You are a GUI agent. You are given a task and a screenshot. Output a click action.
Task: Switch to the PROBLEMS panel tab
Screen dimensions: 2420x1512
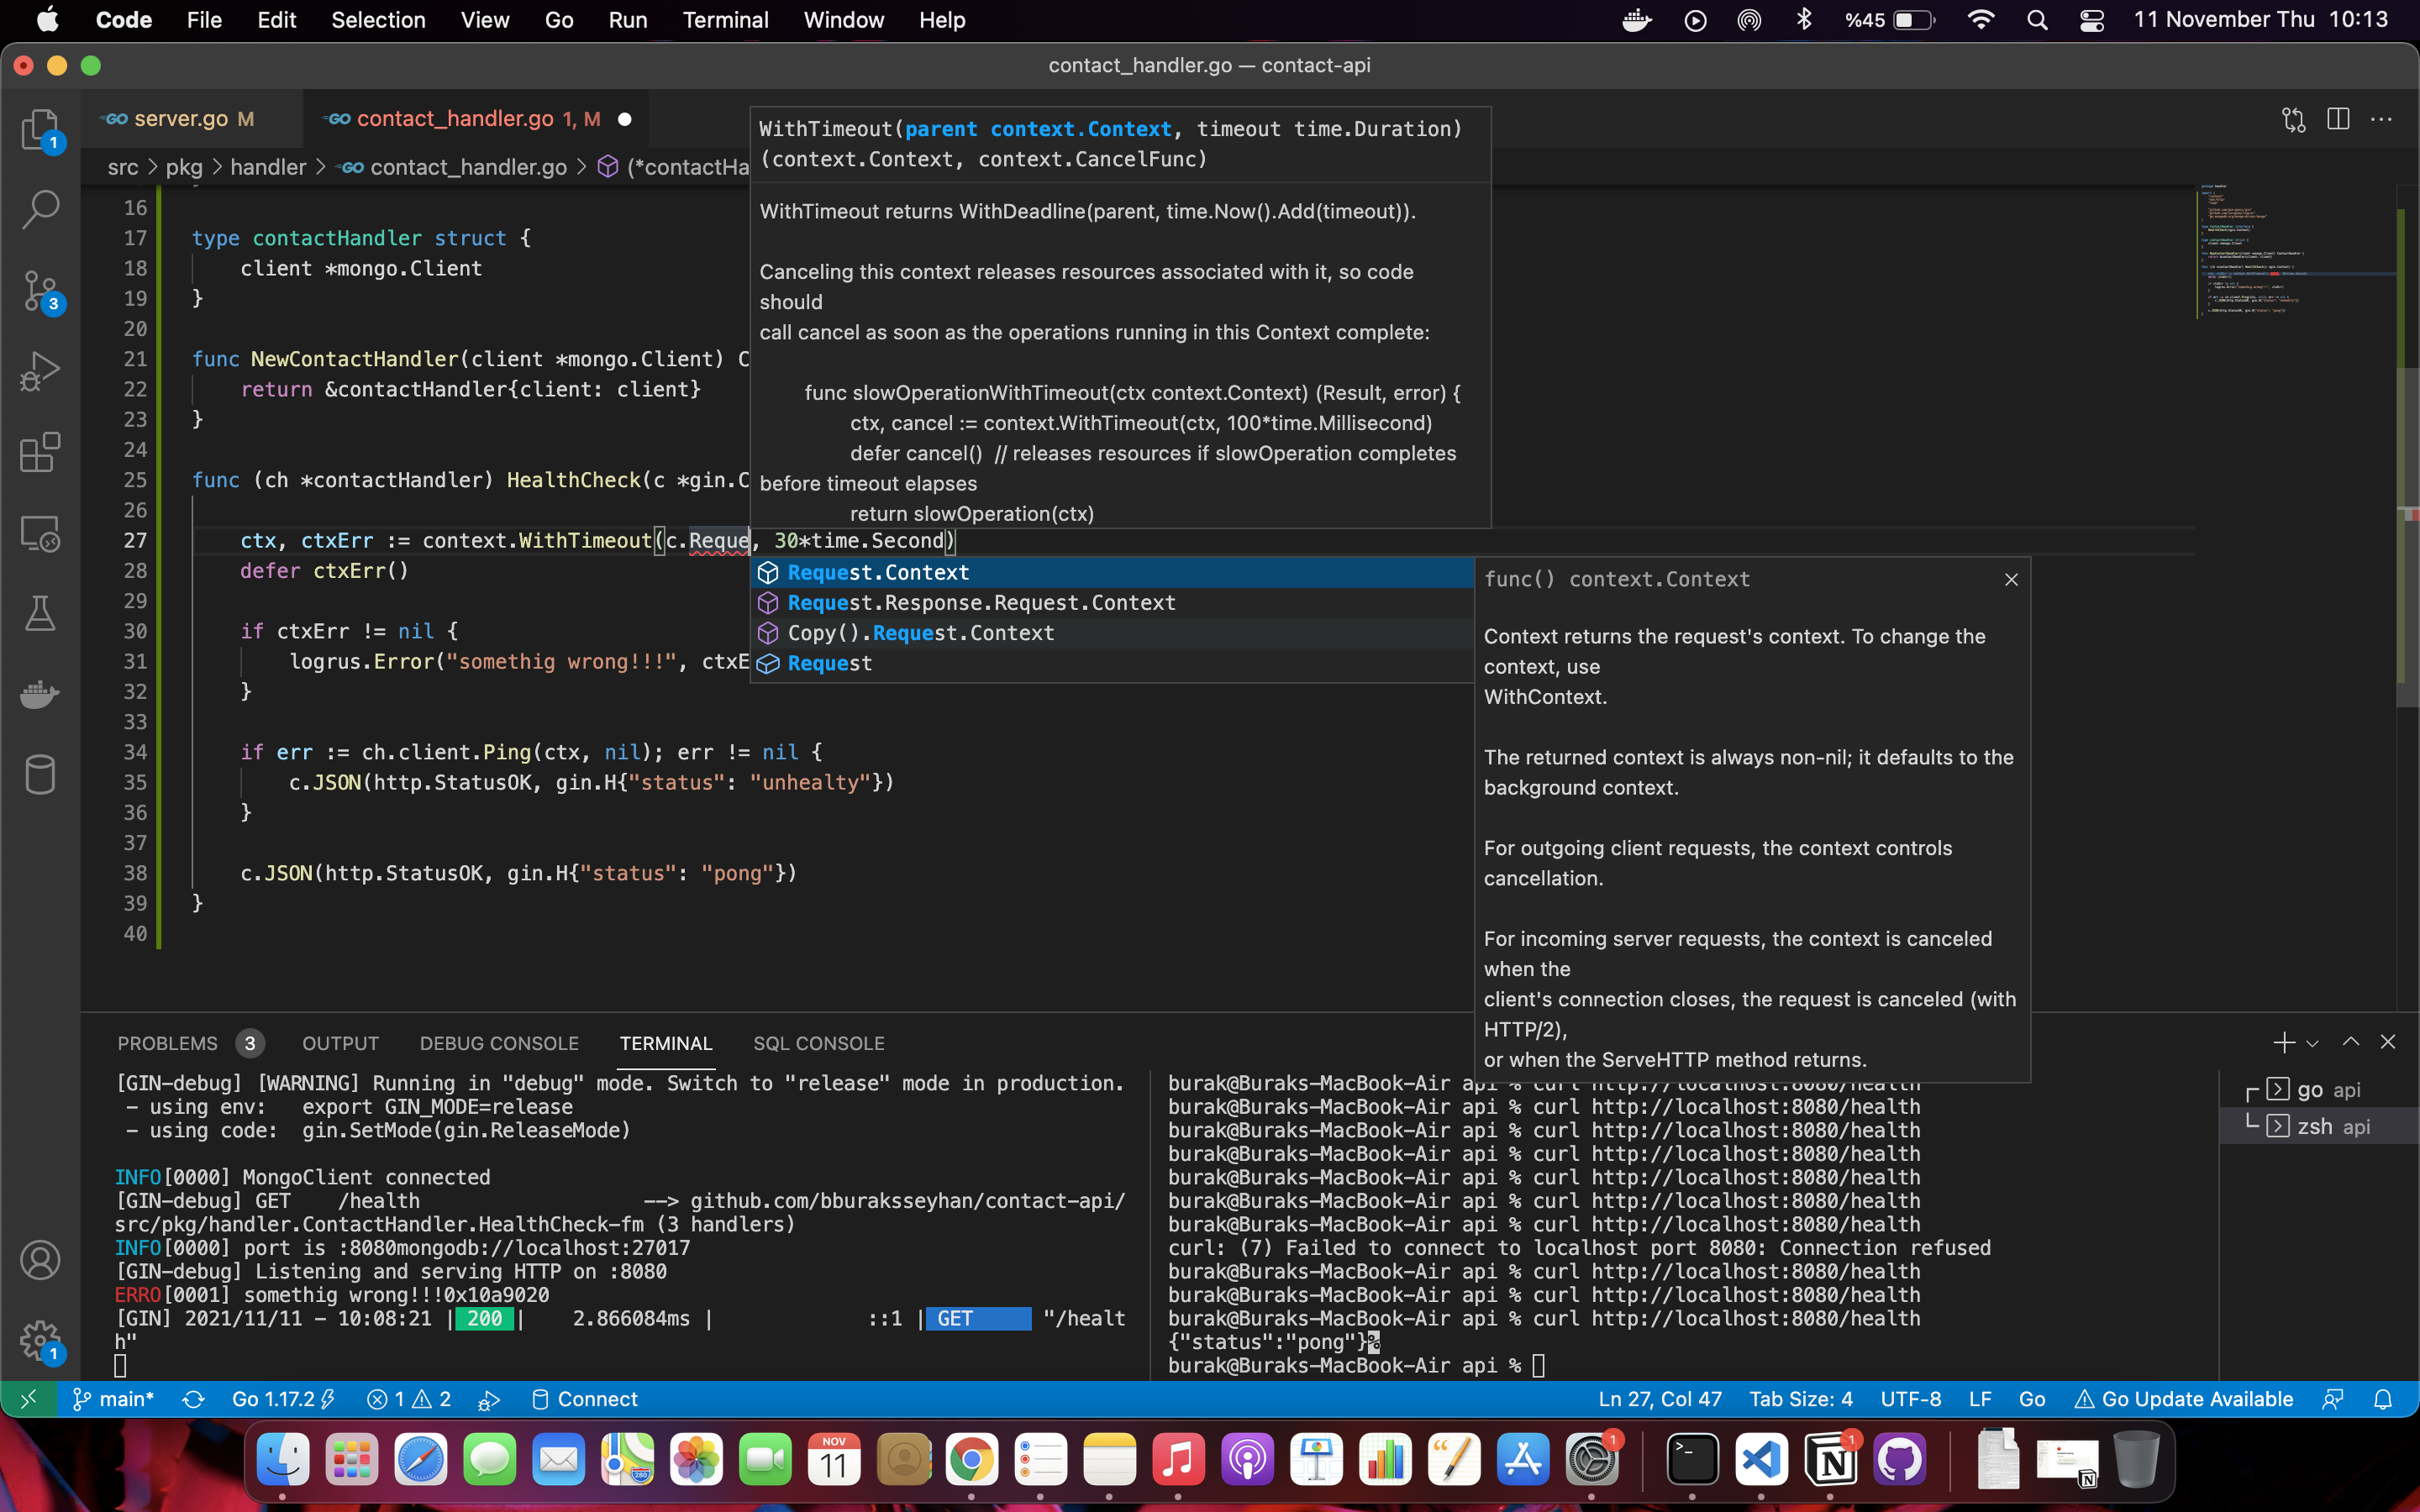click(x=167, y=1043)
